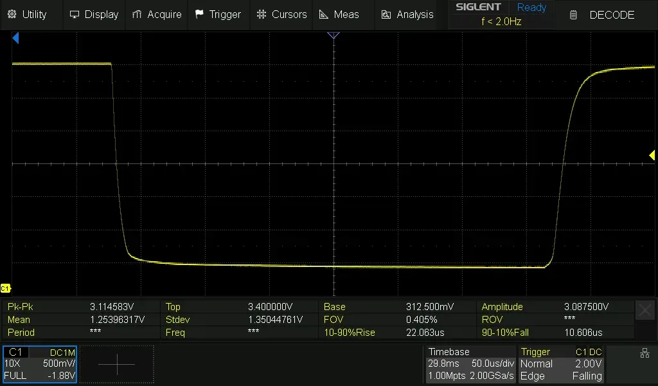Open the Analysis menu
The image size is (658, 386).
pyautogui.click(x=407, y=14)
